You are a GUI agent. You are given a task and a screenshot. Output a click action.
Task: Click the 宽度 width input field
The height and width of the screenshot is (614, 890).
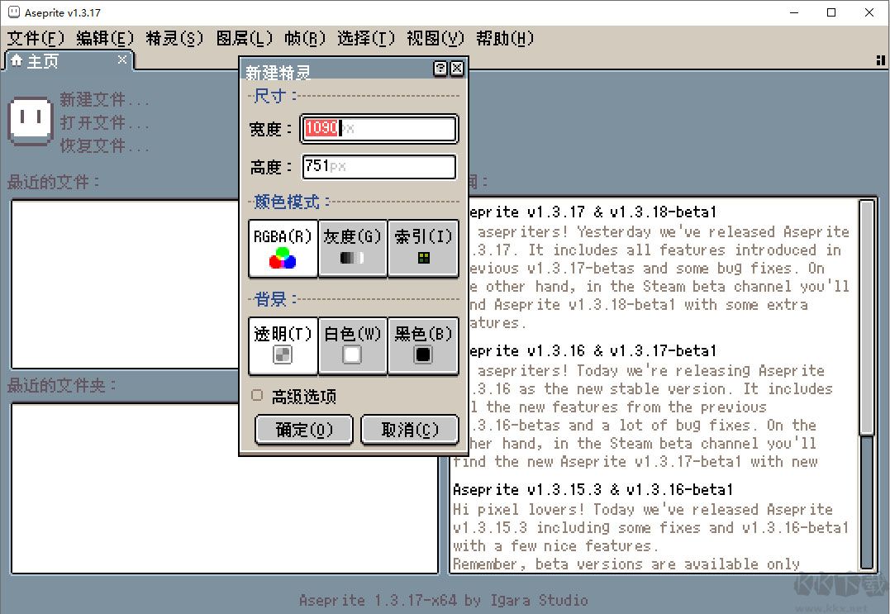(378, 129)
